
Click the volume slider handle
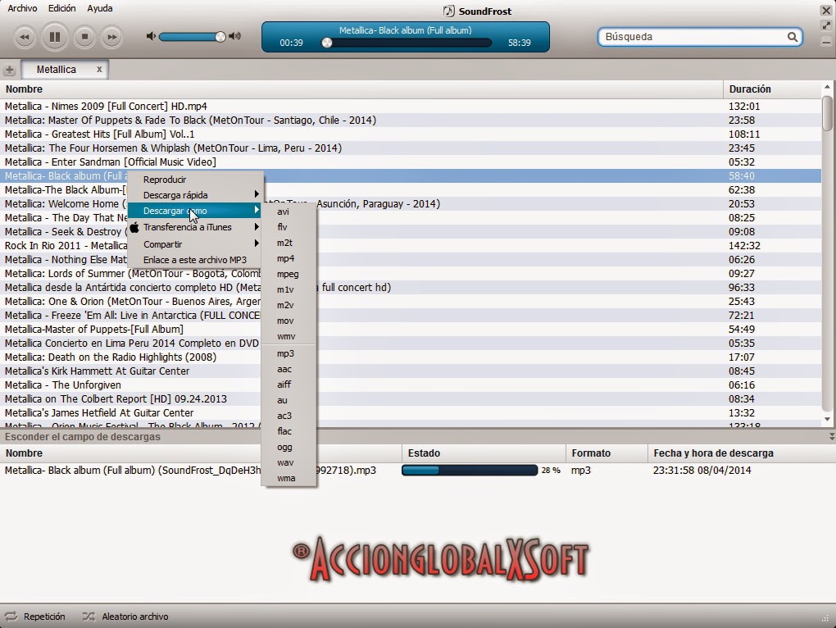pos(220,36)
